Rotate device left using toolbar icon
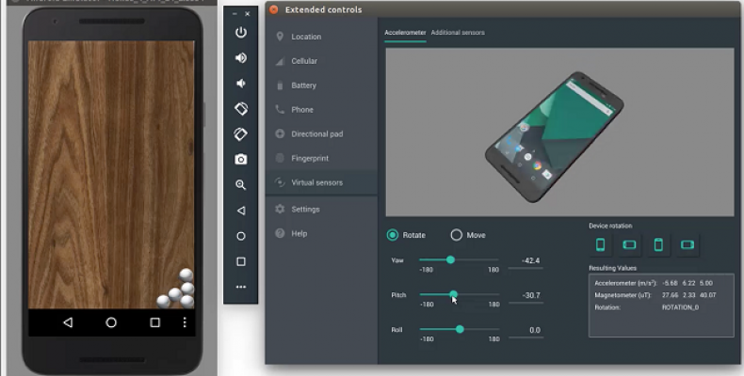Viewport: 744px width, 376px height. coord(241,108)
